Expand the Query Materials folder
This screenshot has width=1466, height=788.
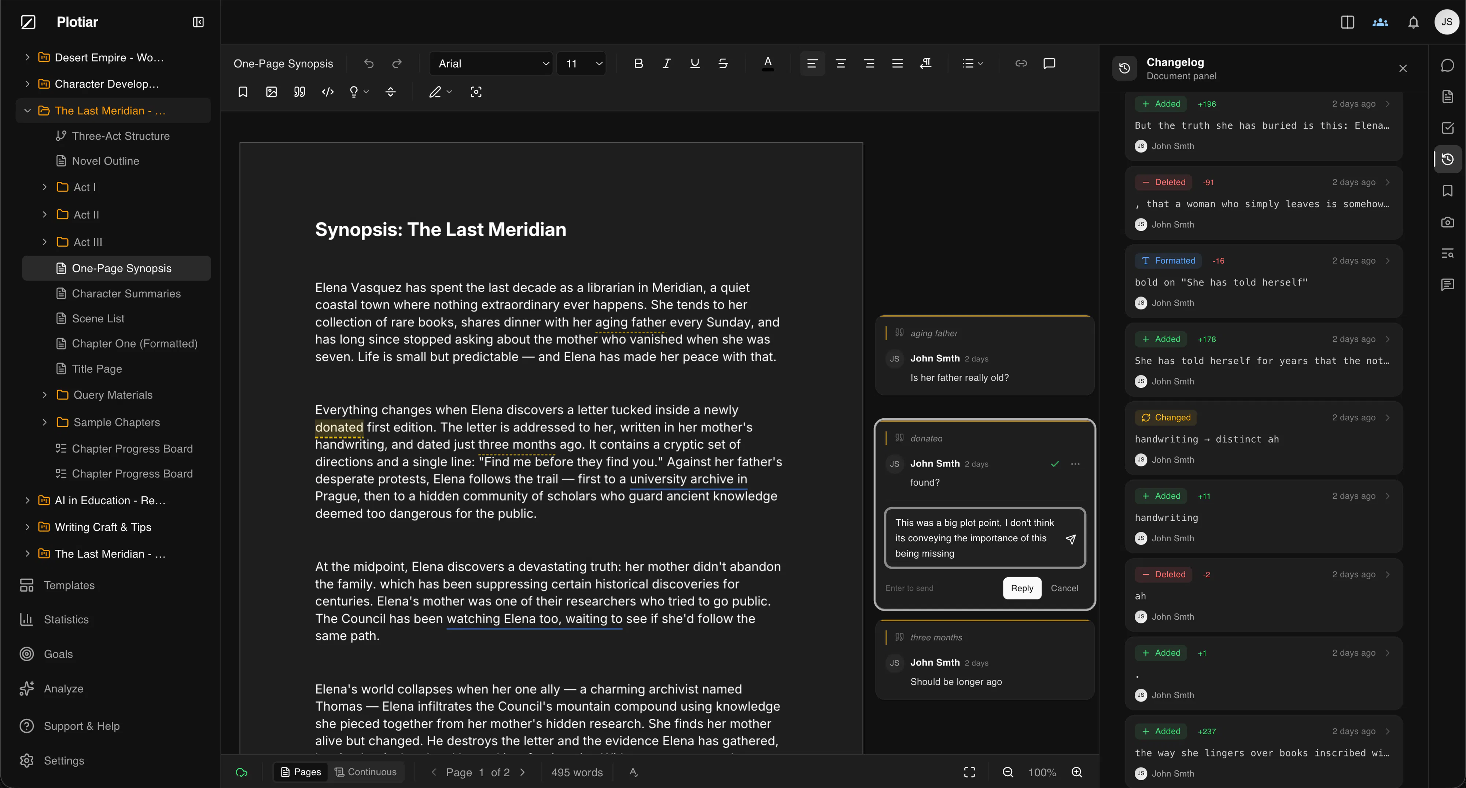coord(44,395)
